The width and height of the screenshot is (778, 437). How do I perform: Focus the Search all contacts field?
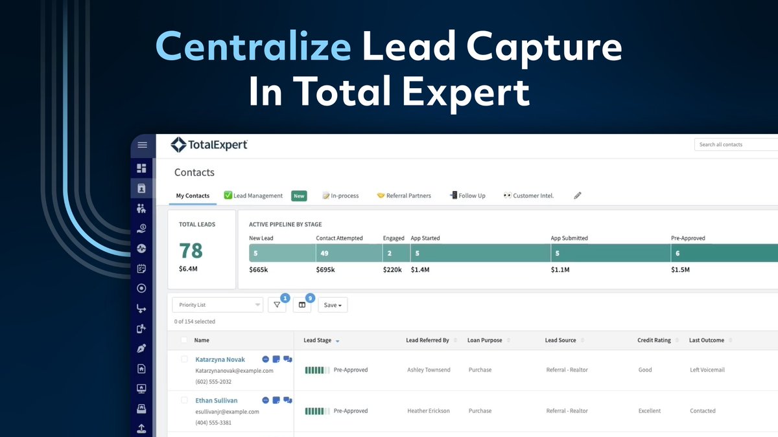(x=736, y=144)
